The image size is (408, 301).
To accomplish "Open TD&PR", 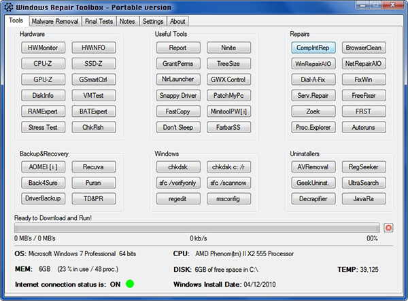I will coord(94,198).
